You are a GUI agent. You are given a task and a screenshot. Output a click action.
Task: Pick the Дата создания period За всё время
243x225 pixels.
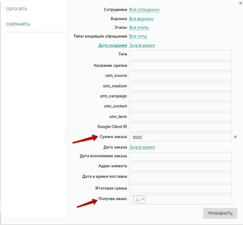tap(142, 45)
